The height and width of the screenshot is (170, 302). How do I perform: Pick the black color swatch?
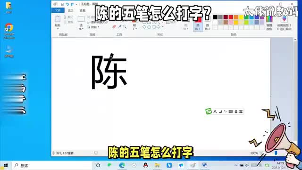(x=215, y=17)
